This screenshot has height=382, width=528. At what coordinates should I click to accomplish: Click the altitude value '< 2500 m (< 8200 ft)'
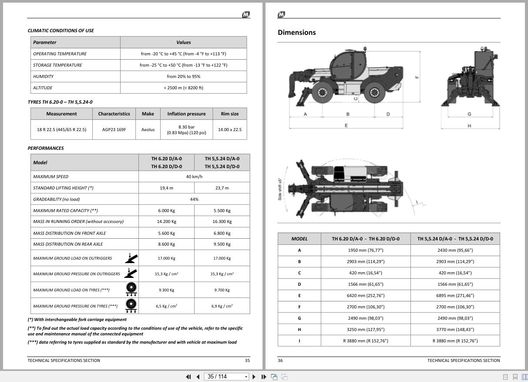click(183, 88)
